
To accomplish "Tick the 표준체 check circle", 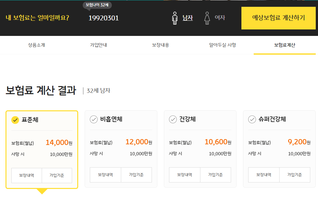I will [15, 120].
